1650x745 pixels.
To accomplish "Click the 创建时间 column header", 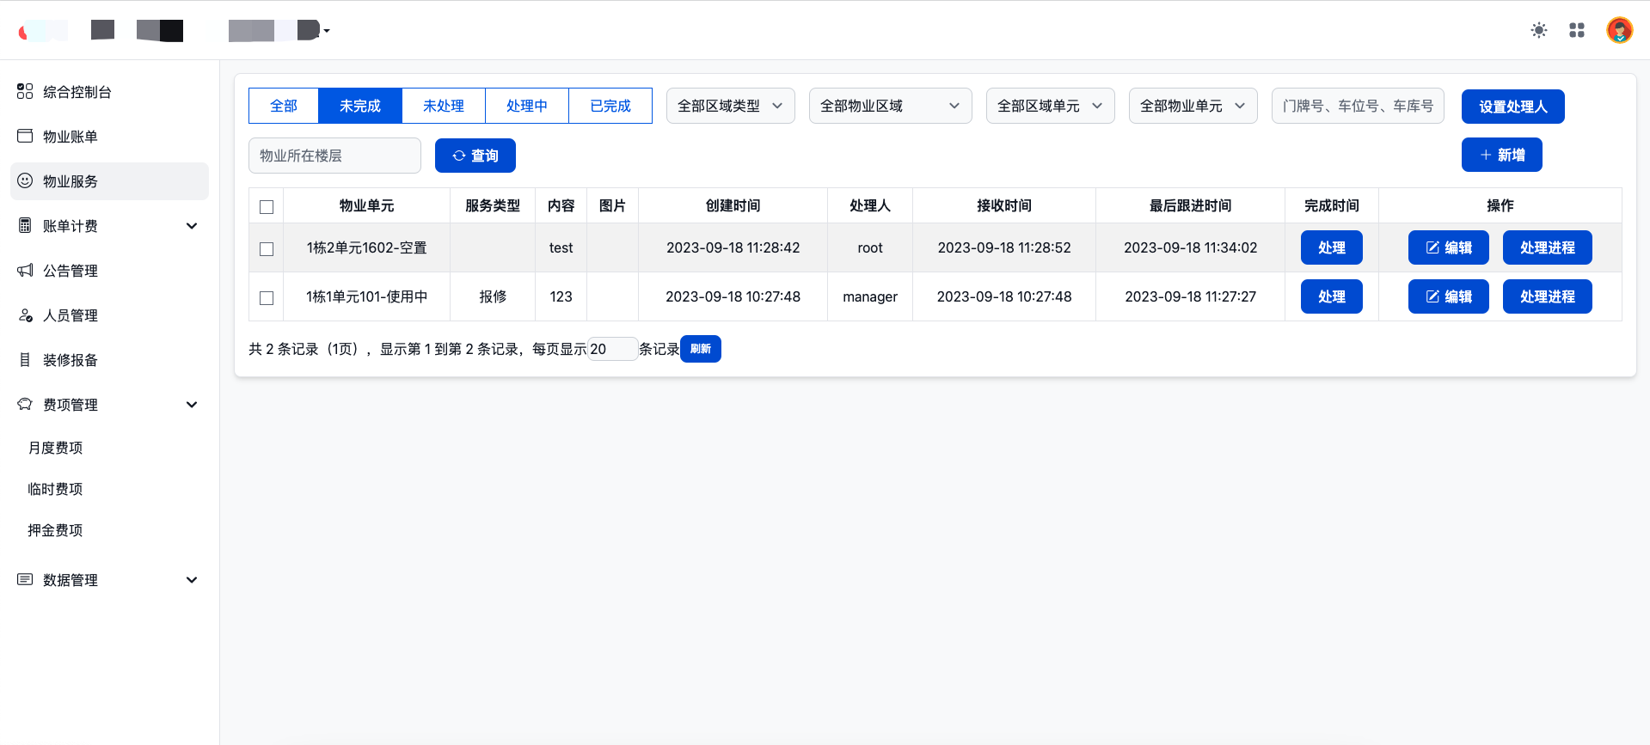I will tap(733, 205).
